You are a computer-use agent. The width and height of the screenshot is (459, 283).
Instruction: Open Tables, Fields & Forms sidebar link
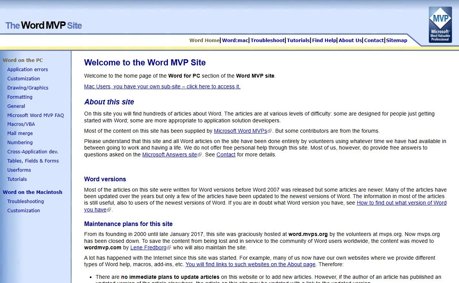[x=33, y=161]
